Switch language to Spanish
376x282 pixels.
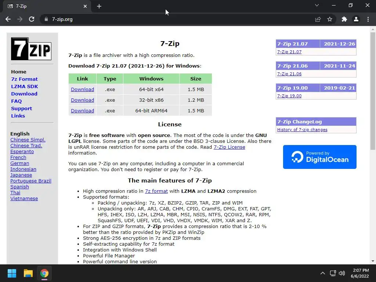coord(19,187)
